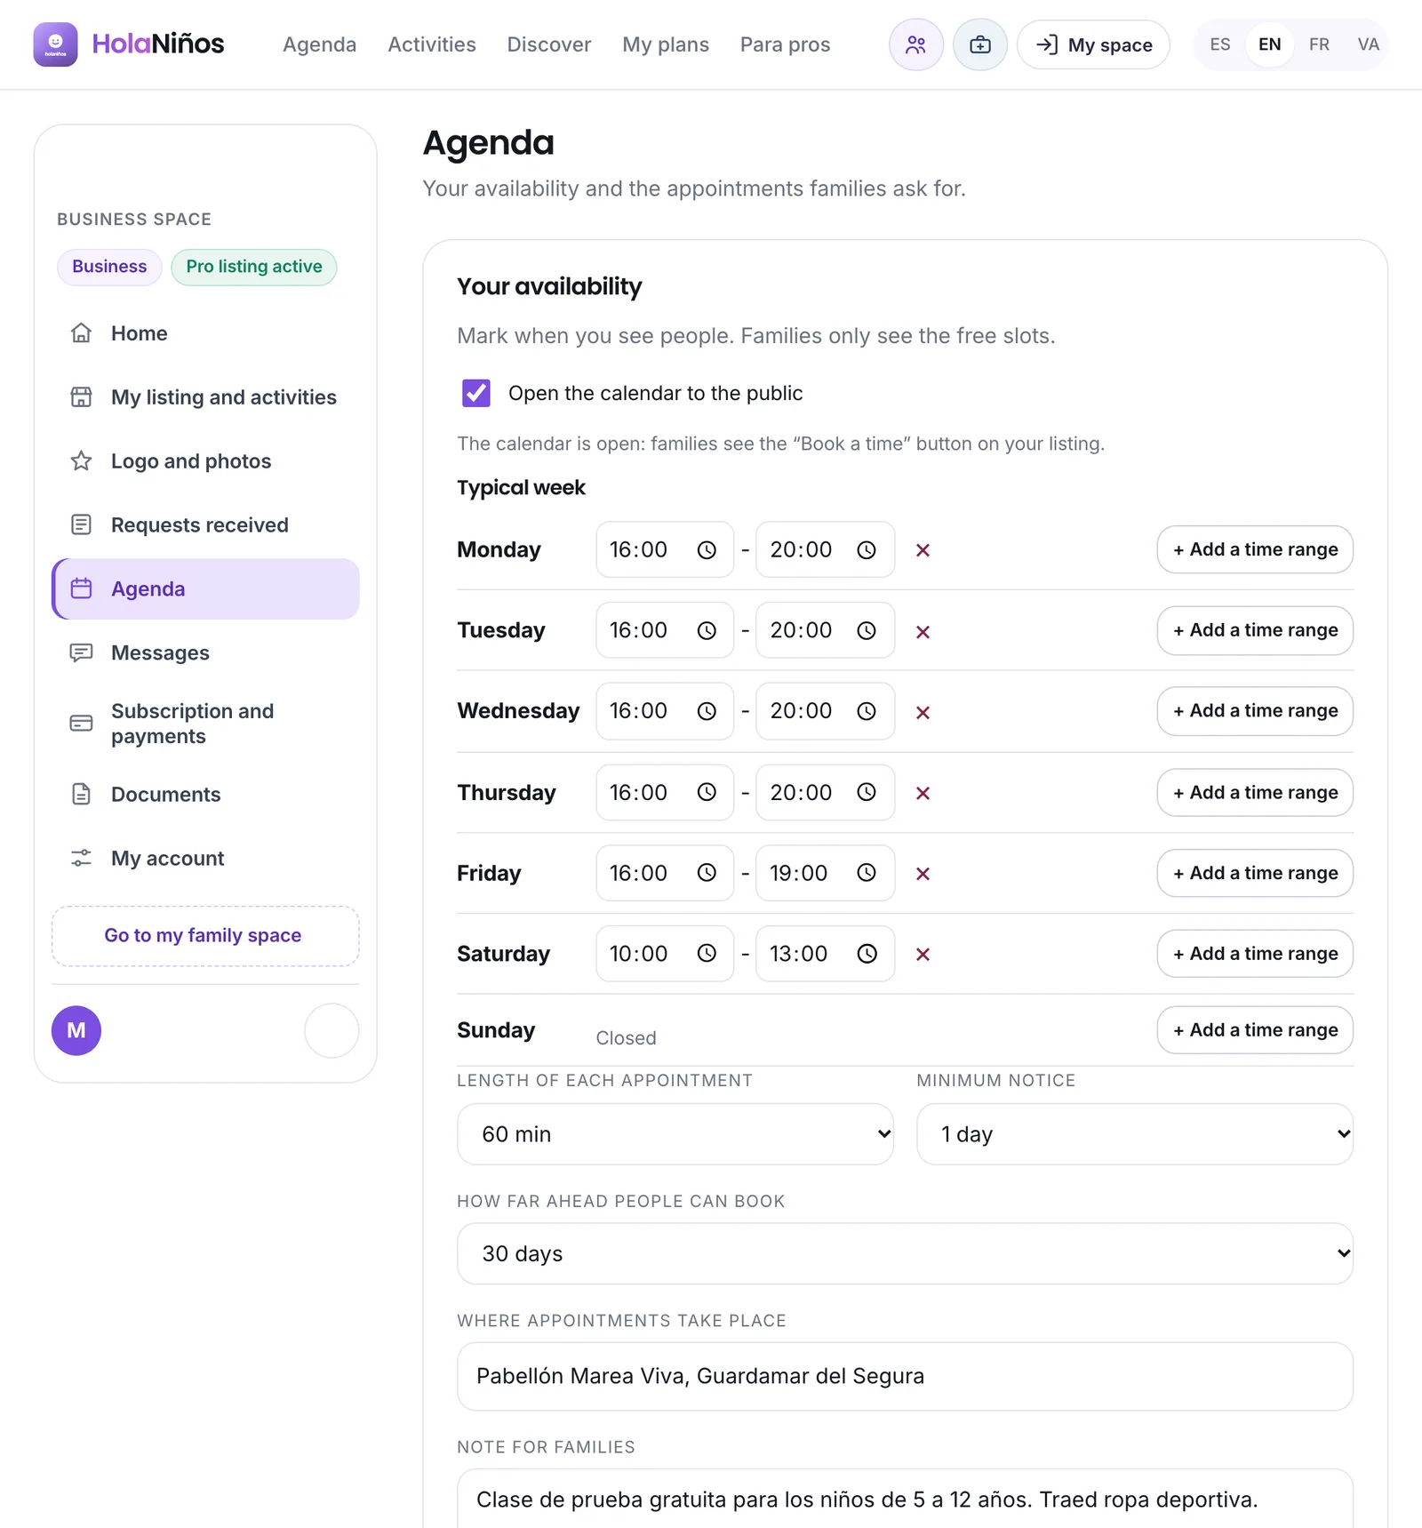Open Messages in the sidebar
1422x1528 pixels.
tap(205, 653)
